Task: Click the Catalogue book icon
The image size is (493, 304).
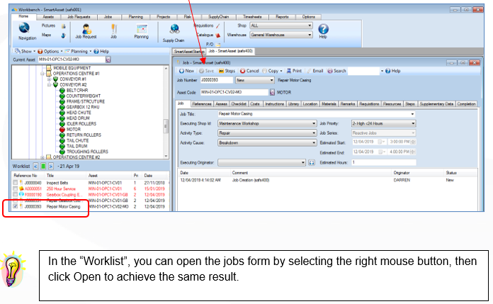Action: point(218,35)
